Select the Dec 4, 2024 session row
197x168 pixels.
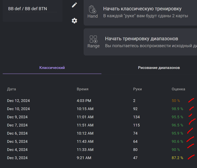(x=17, y=150)
